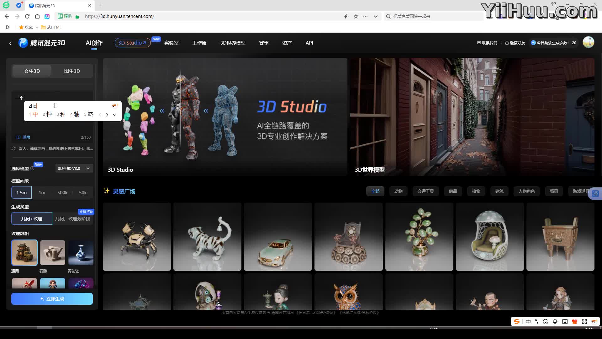This screenshot has width=602, height=339.
Task: Click the back chevron beside 腾讯混元3D logo
Action: [10, 43]
